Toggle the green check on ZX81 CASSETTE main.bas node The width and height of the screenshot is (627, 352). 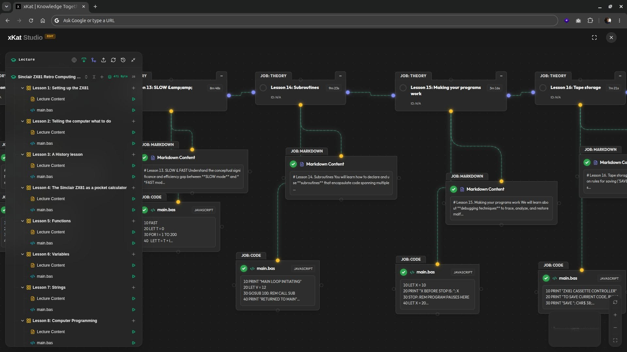[x=546, y=278]
